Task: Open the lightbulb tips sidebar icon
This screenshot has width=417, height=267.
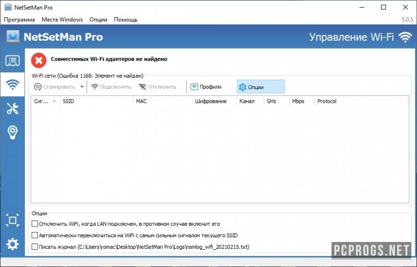Action: point(13,132)
